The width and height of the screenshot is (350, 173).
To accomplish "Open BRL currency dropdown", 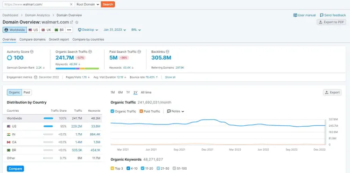I will coord(136,30).
